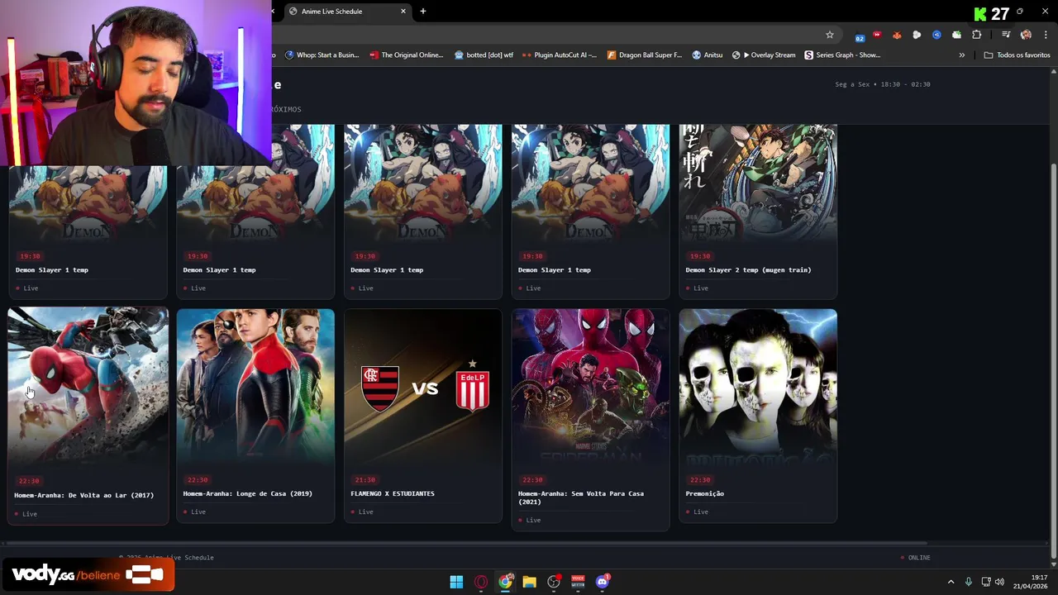The width and height of the screenshot is (1058, 595).
Task: Click the title Homem-Aranha: Sem Volta Para Casa (2021)
Action: click(581, 497)
